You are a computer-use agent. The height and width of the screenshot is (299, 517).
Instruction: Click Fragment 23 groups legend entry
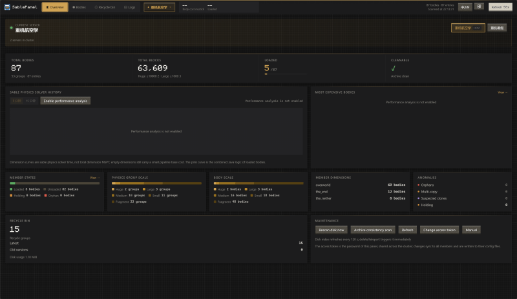(129, 201)
